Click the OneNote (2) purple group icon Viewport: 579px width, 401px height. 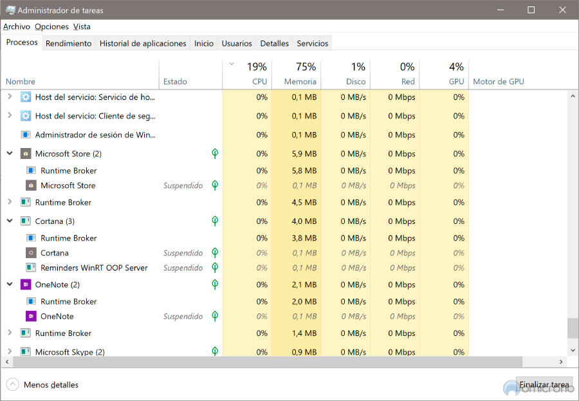26,285
